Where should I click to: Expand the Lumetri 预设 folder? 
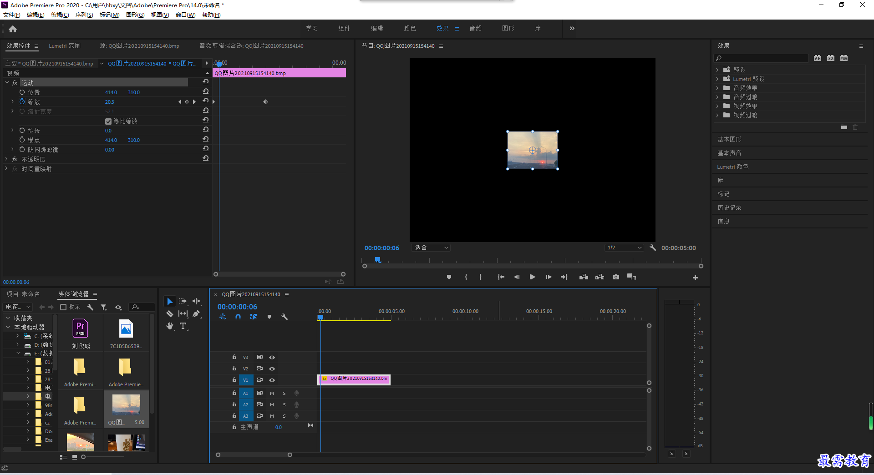(x=717, y=79)
